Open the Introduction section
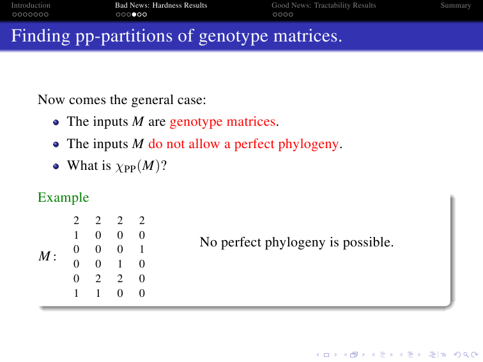This screenshot has height=362, width=483. tap(31, 5)
